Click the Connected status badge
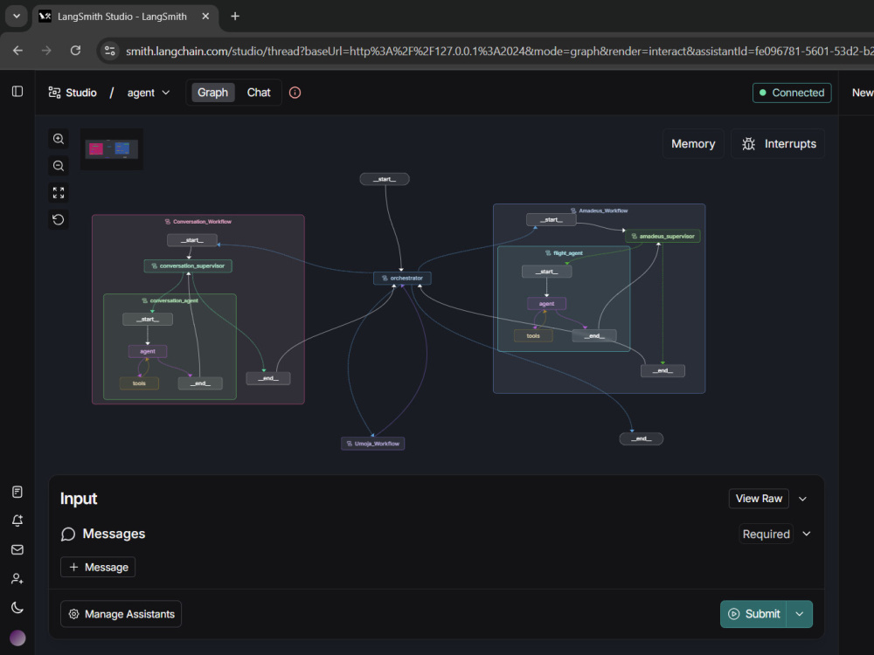The width and height of the screenshot is (874, 655). (792, 93)
